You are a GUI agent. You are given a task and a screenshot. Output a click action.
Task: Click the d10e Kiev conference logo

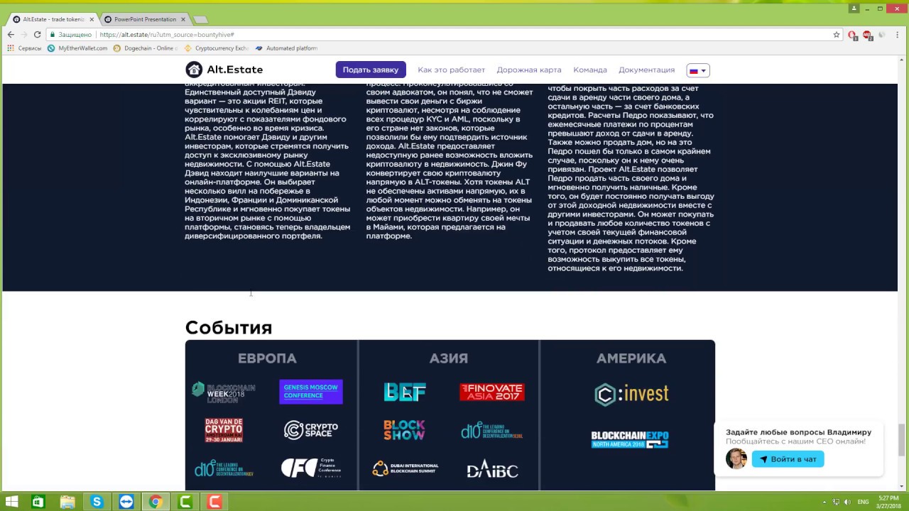224,468
